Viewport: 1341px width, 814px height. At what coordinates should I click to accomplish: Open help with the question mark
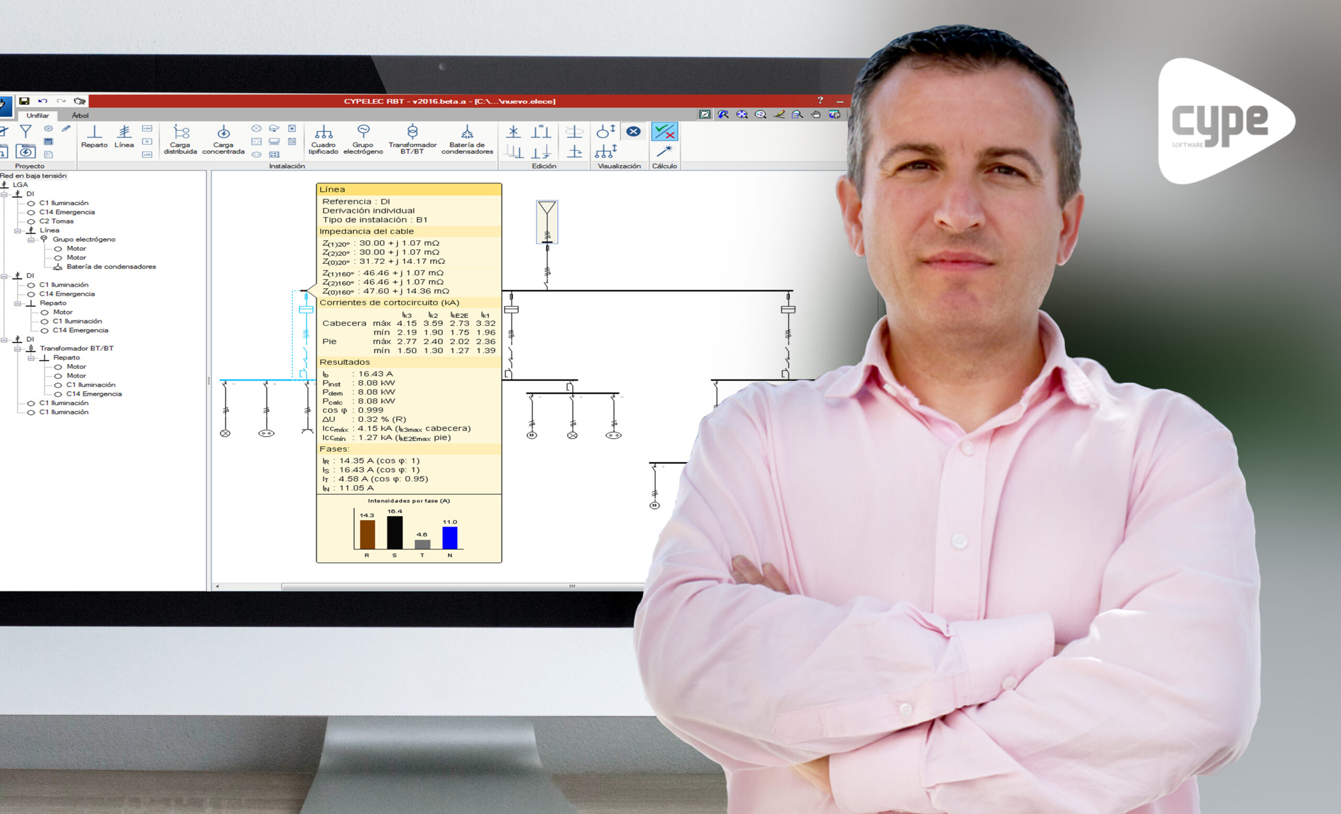[x=820, y=101]
